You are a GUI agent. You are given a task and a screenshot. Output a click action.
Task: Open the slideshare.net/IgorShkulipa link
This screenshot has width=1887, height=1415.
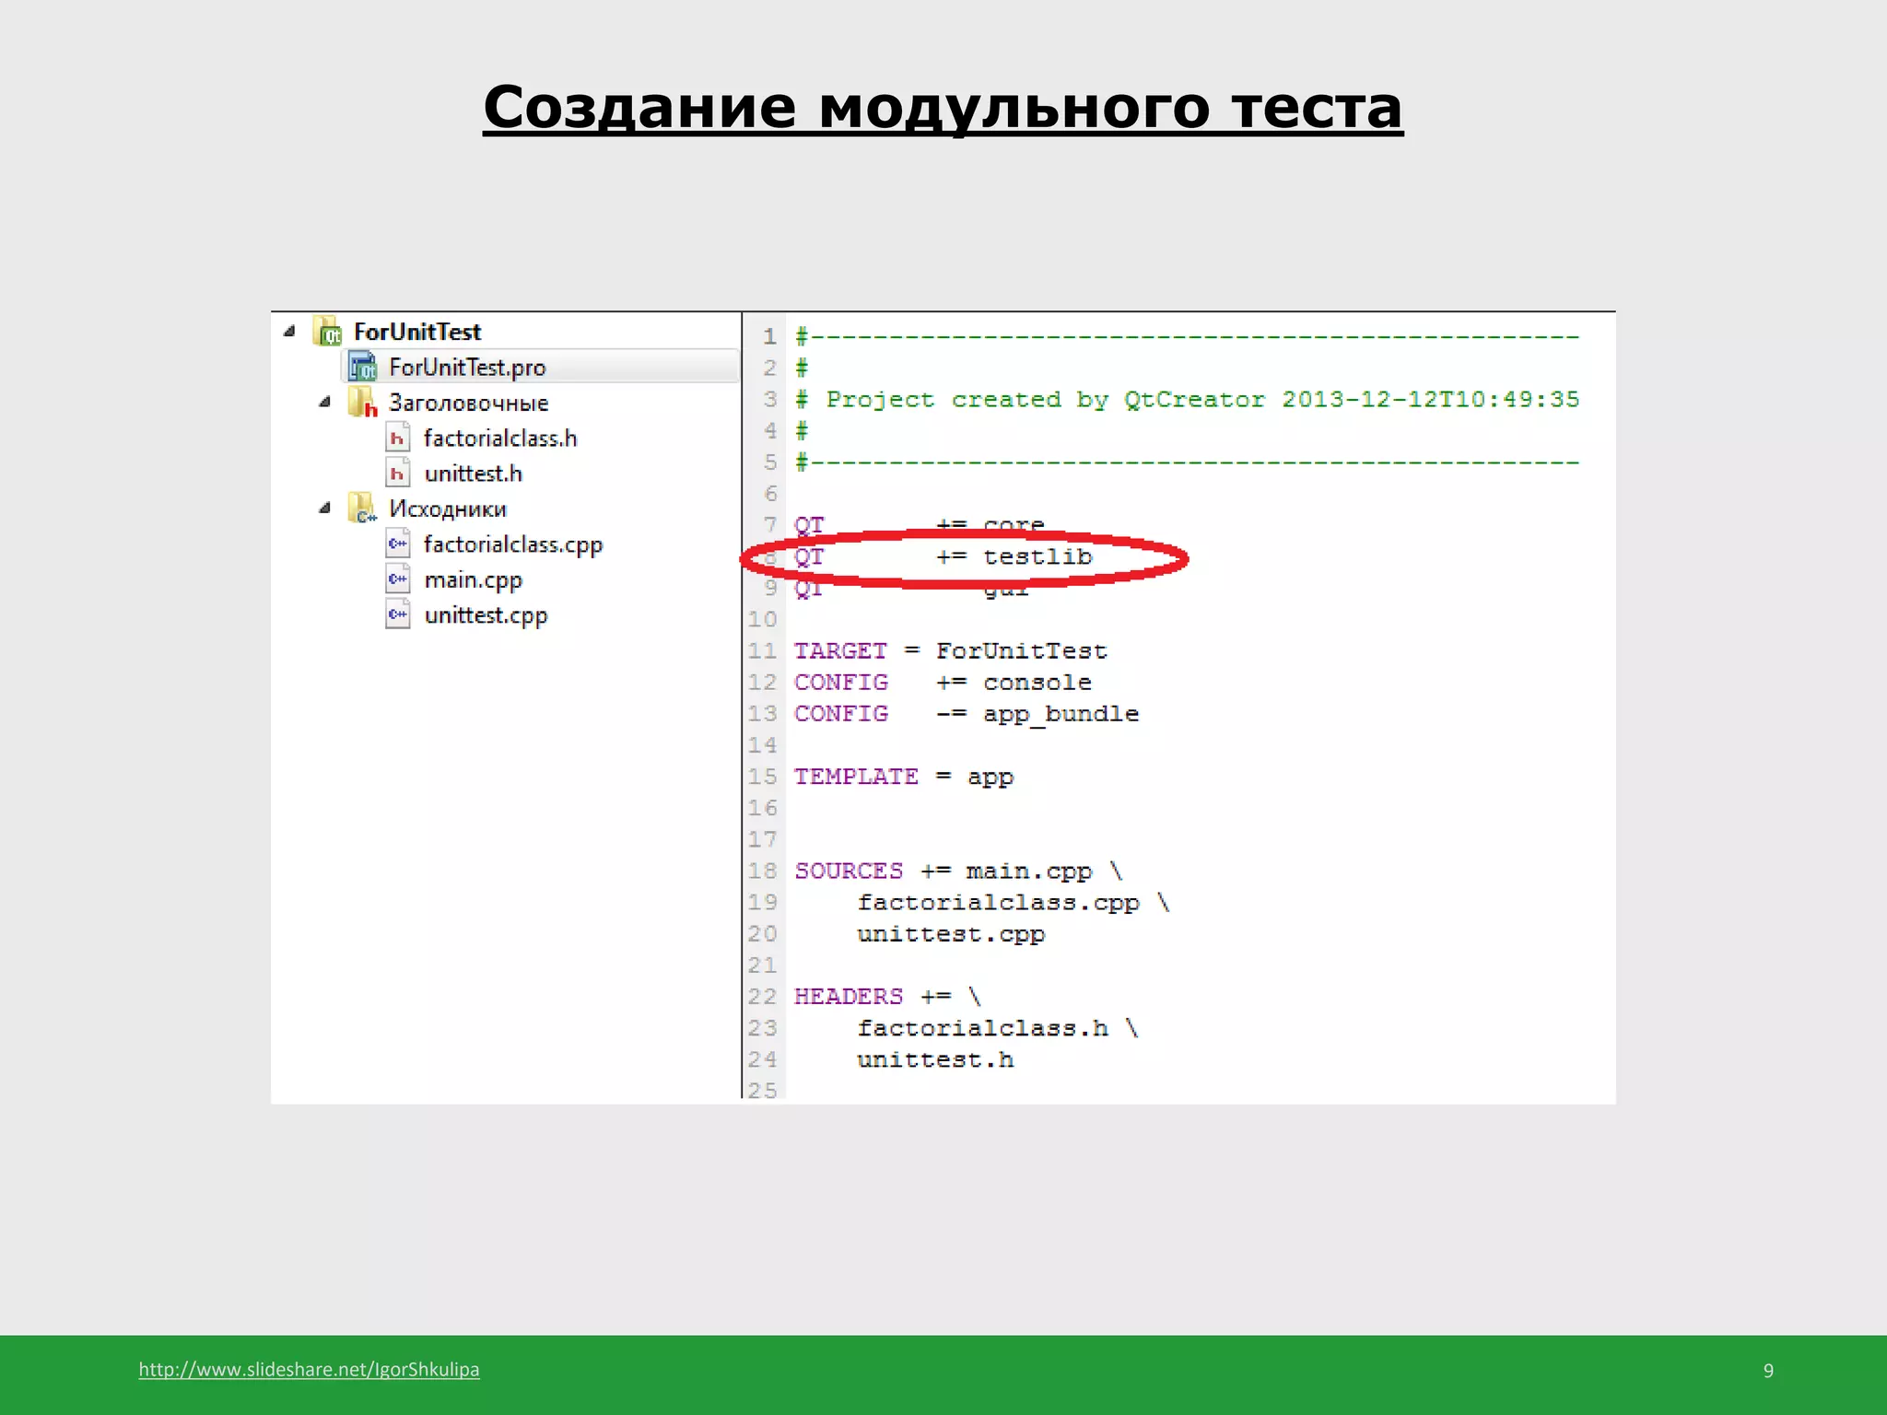309,1369
